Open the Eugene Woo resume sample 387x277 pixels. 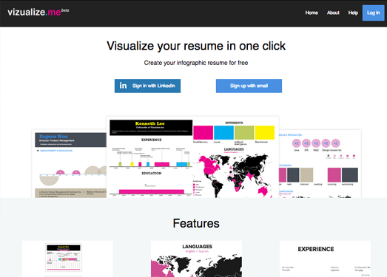(x=69, y=164)
